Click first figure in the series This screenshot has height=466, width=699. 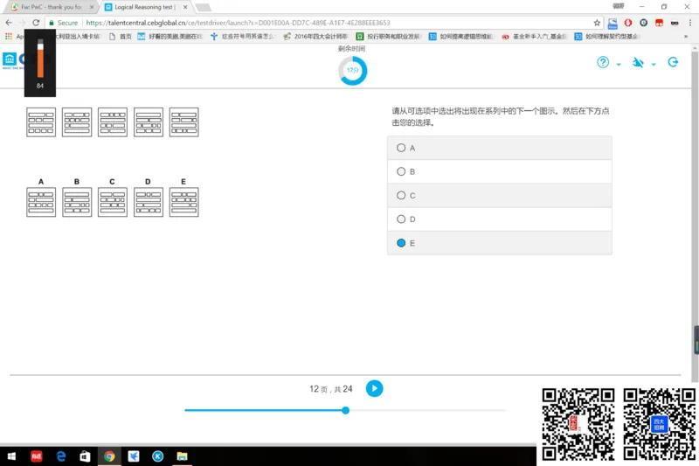[x=41, y=122]
